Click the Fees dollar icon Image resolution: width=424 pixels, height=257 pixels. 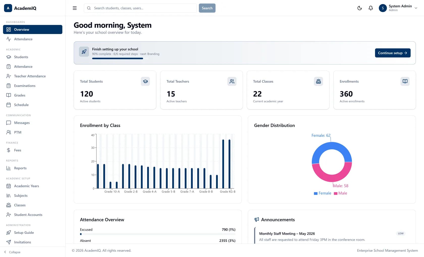click(9, 150)
